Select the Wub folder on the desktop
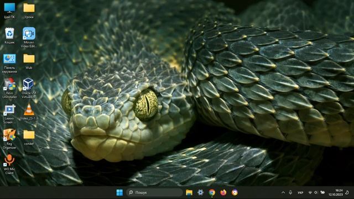Image resolution: width=354 pixels, height=199 pixels. point(29,61)
